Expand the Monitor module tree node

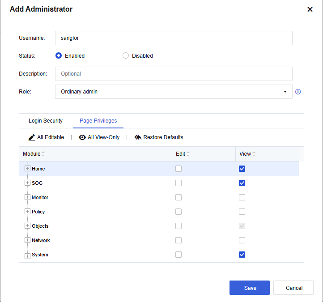click(27, 197)
